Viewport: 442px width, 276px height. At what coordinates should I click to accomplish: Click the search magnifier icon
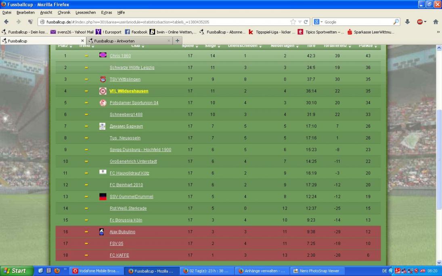396,22
